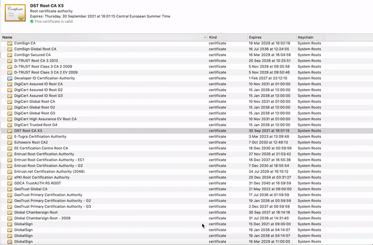Select Developer ID Certification Authority name

point(44,78)
